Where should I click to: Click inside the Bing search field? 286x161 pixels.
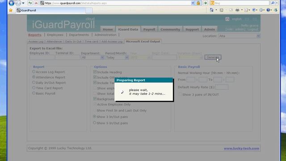click(x=242, y=3)
